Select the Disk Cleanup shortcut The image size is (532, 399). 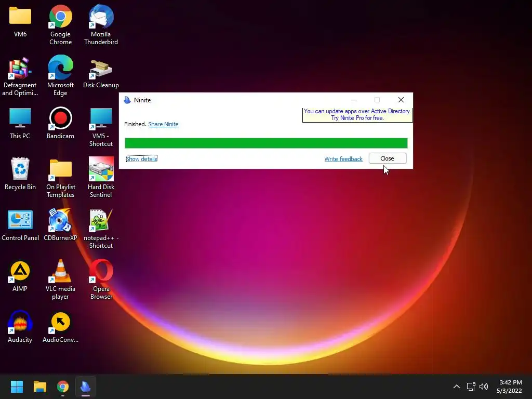pos(101,69)
